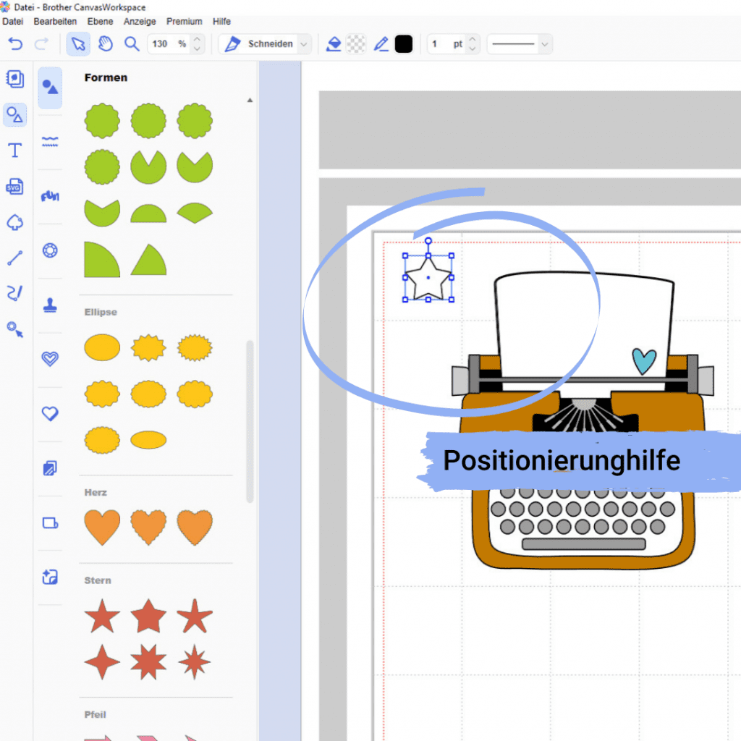Click the shapes panel scrollbar thumb

tap(250, 421)
